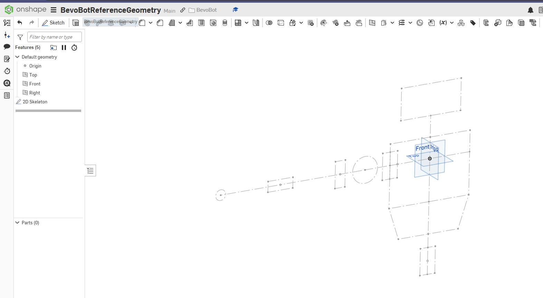Select the Delete part tool
Image resolution: width=543 pixels, height=298 pixels.
(311, 23)
